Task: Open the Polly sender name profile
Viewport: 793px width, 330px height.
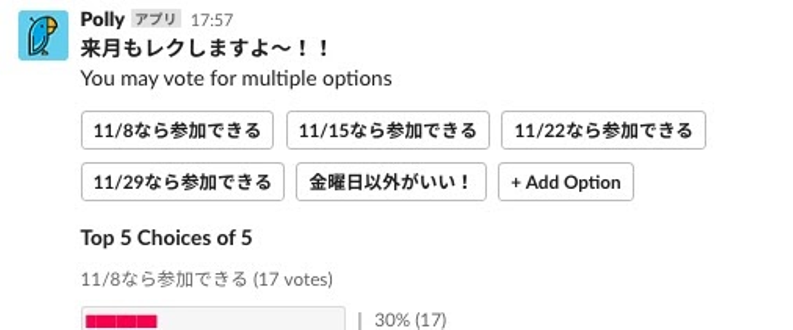Action: click(x=102, y=20)
